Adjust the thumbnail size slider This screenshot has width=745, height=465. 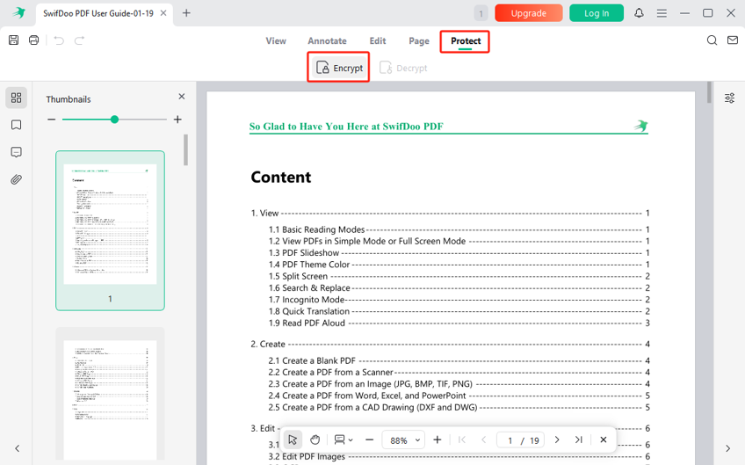point(114,120)
